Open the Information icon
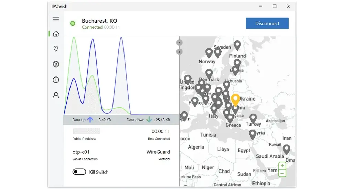Image resolution: width=344 pixels, height=189 pixels. (x=56, y=80)
